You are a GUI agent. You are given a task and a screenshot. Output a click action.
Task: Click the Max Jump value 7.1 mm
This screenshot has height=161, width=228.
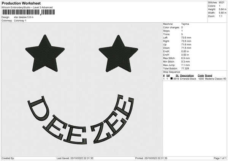pyautogui.click(x=185, y=65)
